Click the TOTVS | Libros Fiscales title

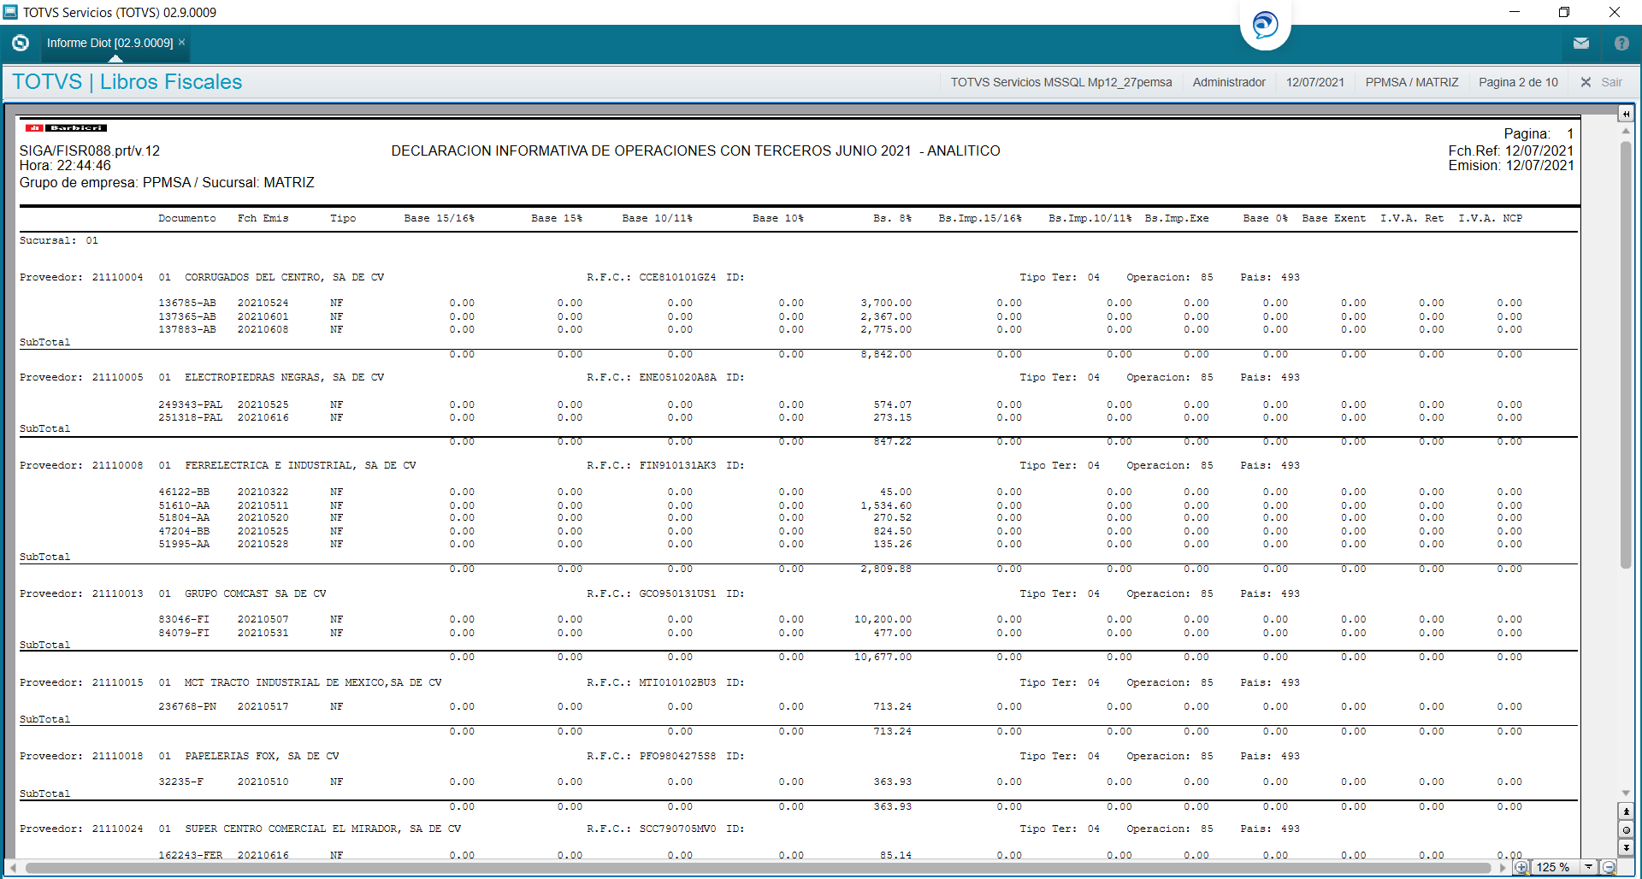click(x=127, y=82)
